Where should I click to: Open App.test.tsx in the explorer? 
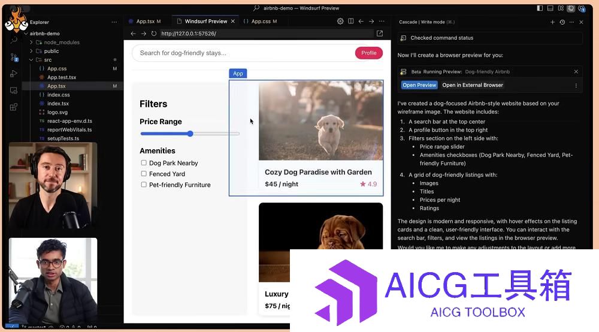point(62,77)
